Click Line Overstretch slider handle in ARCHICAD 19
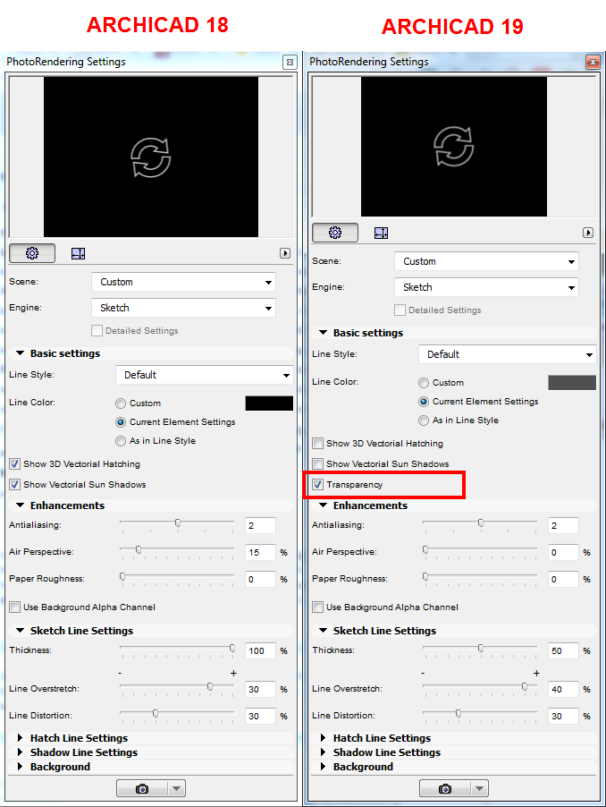This screenshot has height=807, width=606. point(525,686)
